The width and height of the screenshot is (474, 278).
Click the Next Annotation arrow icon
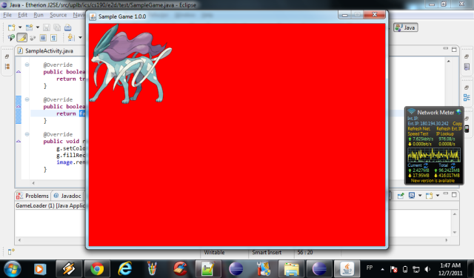[71, 38]
